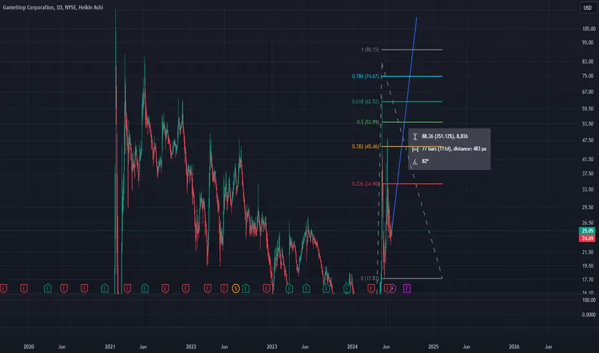The image size is (599, 353).
Task: Select Fibonacci level label 1 (90.15)
Action: click(370, 49)
